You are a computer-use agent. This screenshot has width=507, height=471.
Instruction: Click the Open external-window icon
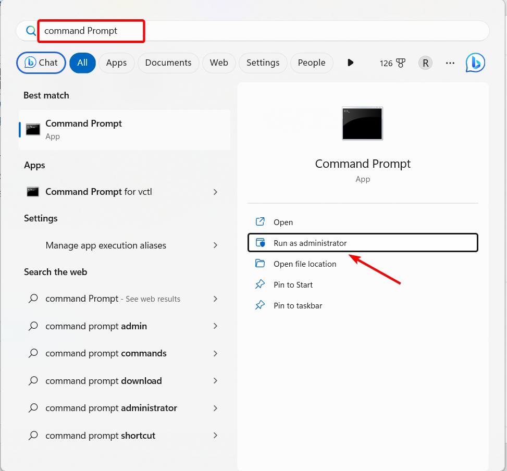pos(261,222)
